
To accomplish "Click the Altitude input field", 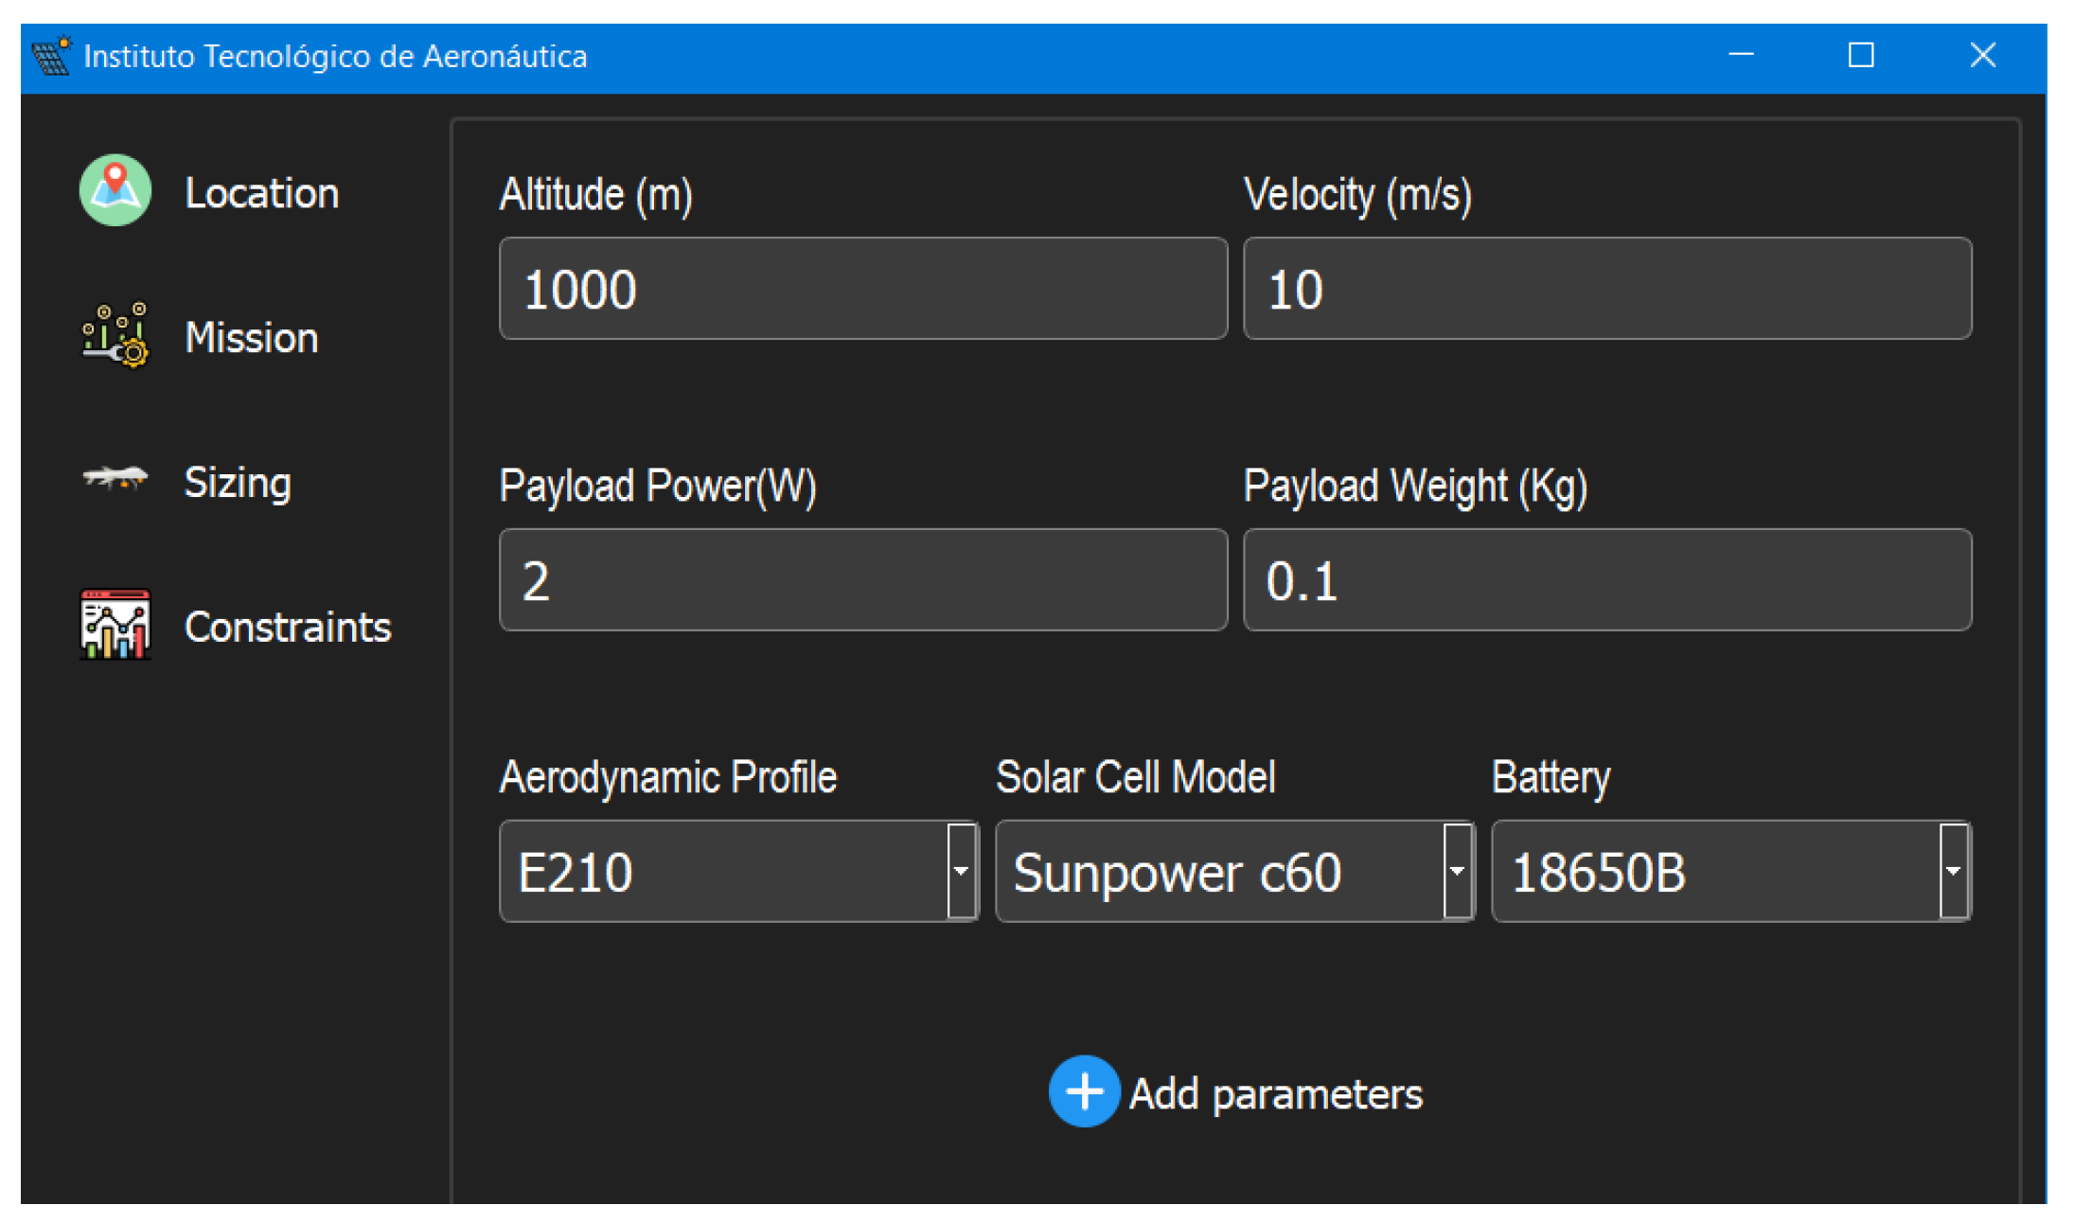I will click(x=861, y=289).
